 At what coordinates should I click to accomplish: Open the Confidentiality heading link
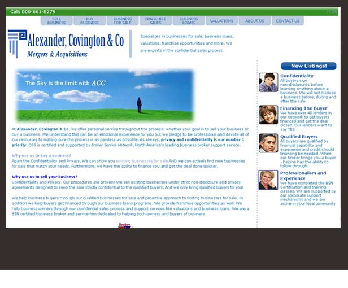tap(297, 76)
